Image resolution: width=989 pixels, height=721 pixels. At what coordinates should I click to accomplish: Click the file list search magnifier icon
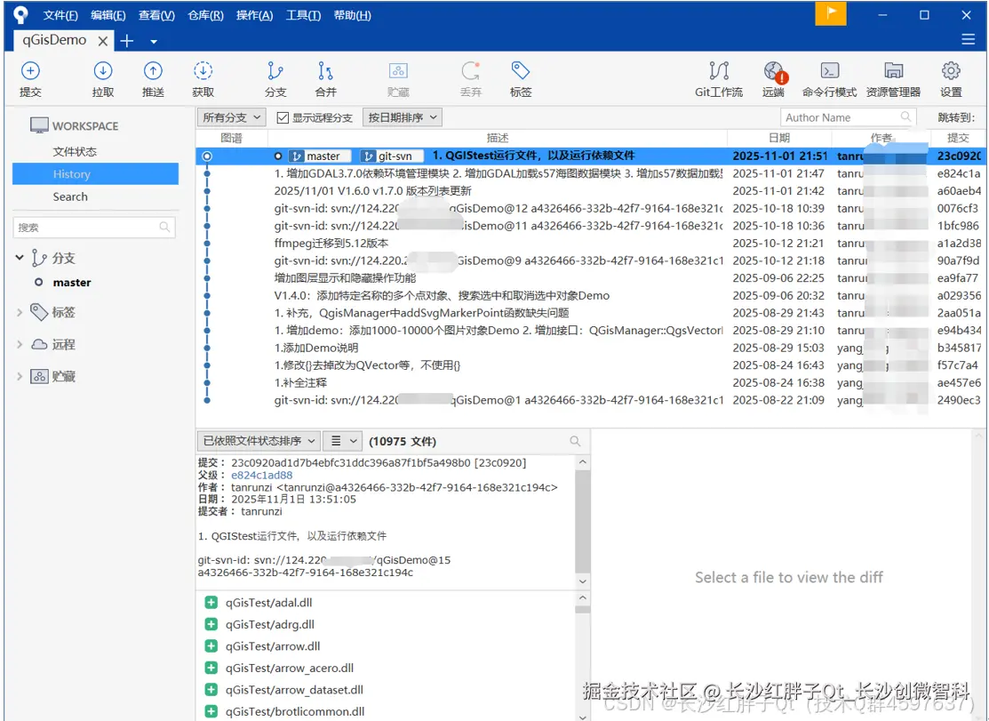(x=575, y=441)
